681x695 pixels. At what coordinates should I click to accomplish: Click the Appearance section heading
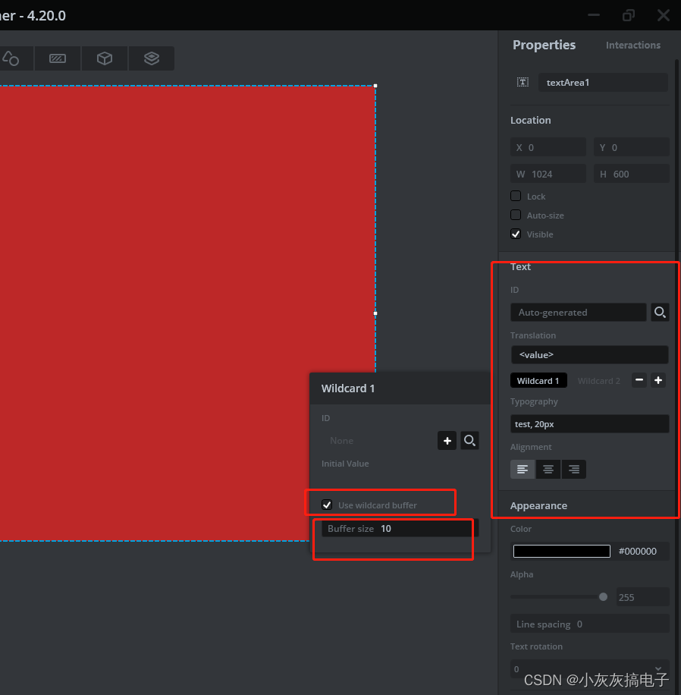(x=538, y=506)
